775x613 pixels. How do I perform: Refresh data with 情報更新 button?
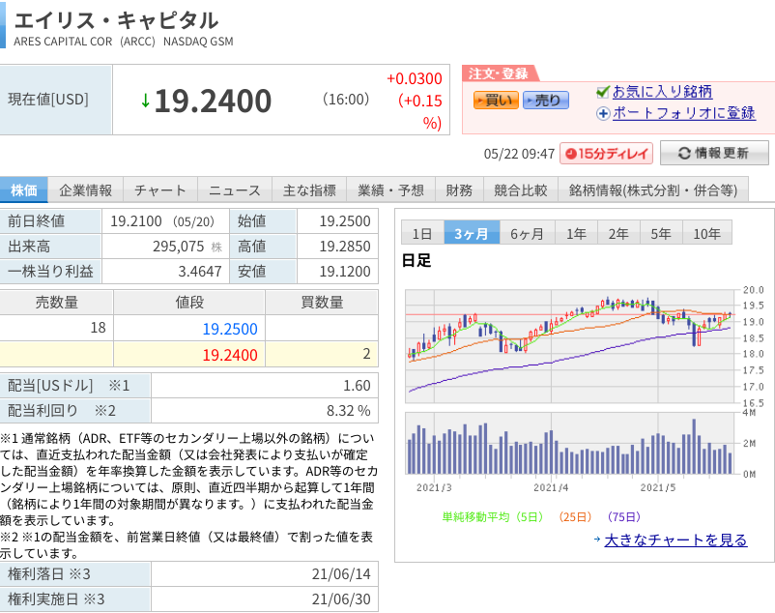point(714,153)
